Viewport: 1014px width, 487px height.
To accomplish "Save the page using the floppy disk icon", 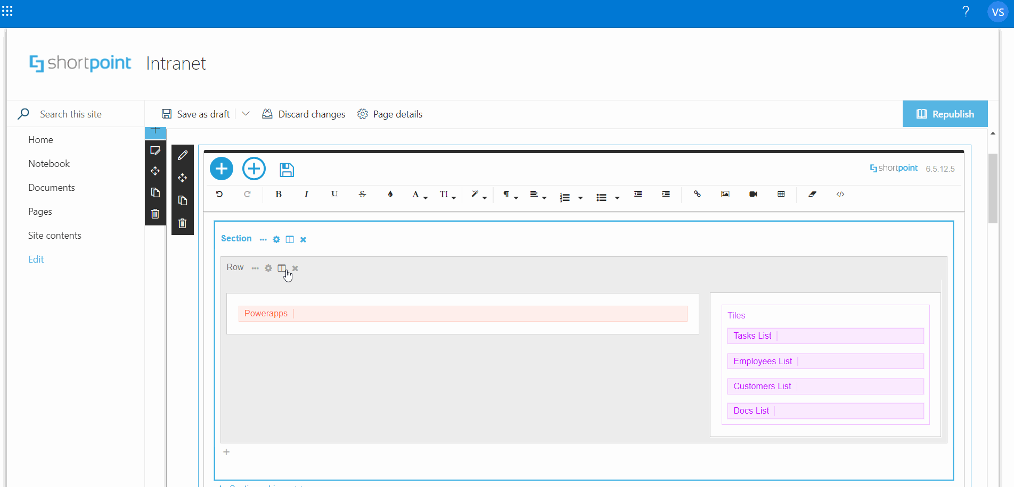I will 287,169.
